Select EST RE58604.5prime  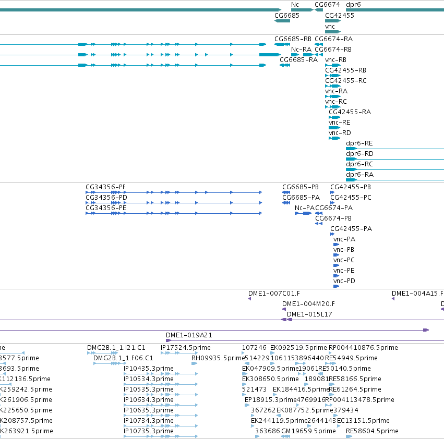372,431
